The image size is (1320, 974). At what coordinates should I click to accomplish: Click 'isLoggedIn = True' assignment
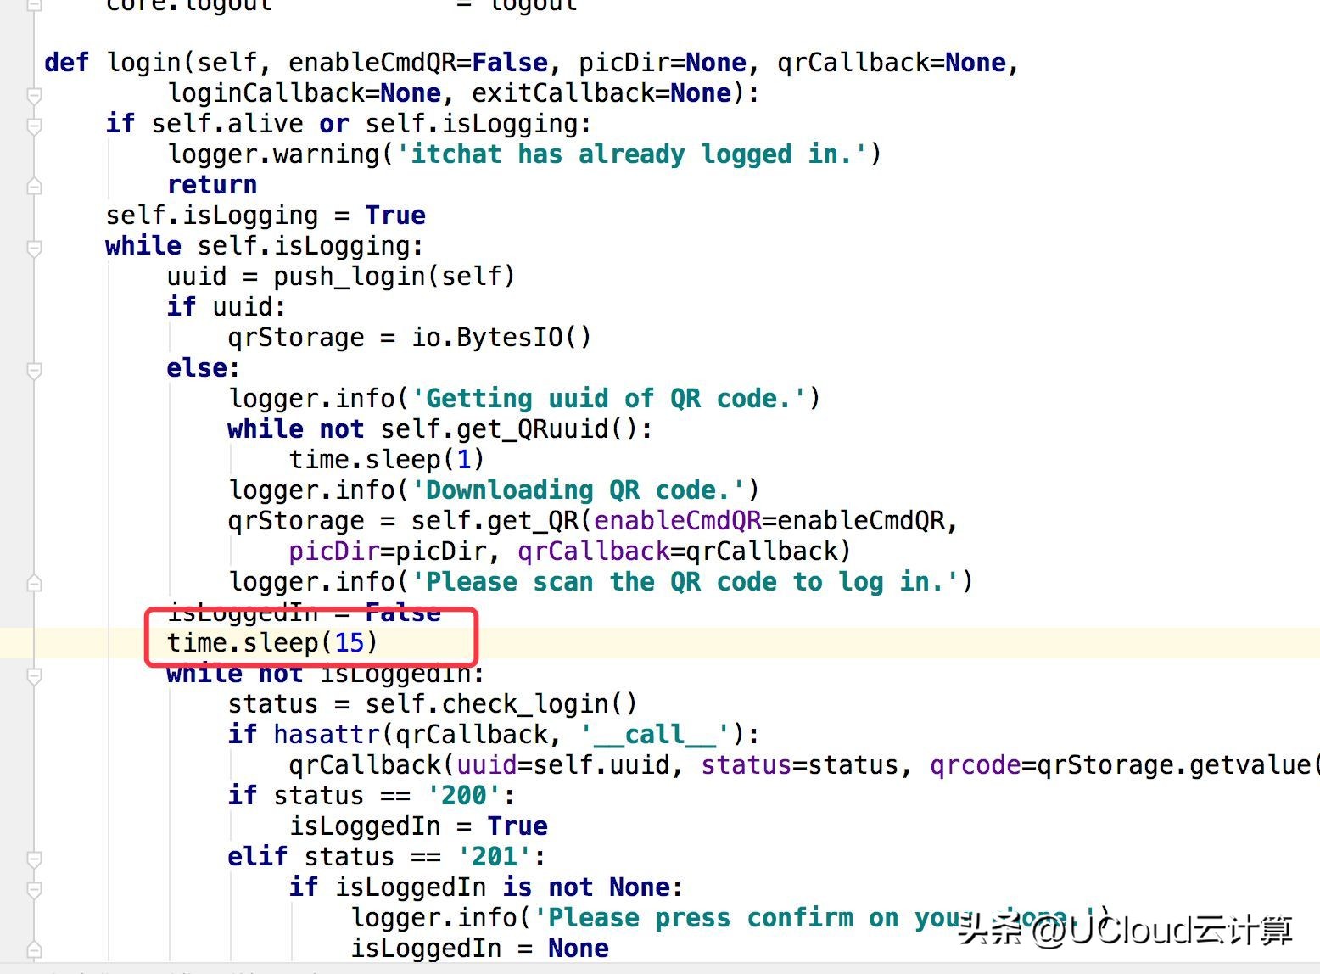[x=419, y=826]
